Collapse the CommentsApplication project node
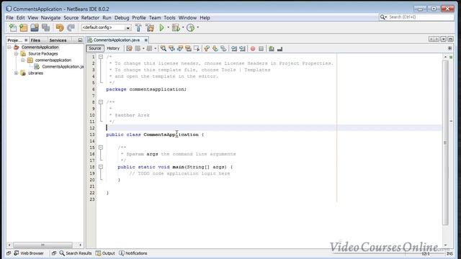The image size is (461, 259). [x=9, y=47]
